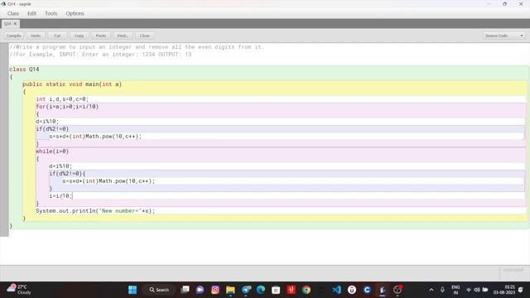The image size is (530, 298).
Task: Click the 'i=i/10;' line
Action: click(x=60, y=195)
